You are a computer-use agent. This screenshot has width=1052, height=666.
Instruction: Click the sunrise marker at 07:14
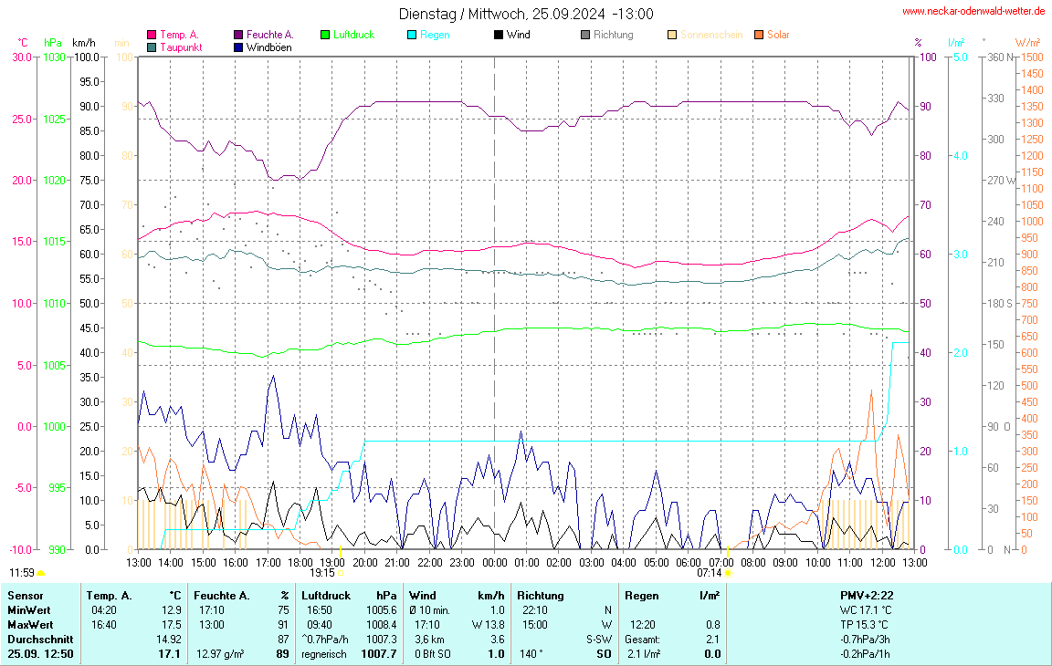click(728, 573)
